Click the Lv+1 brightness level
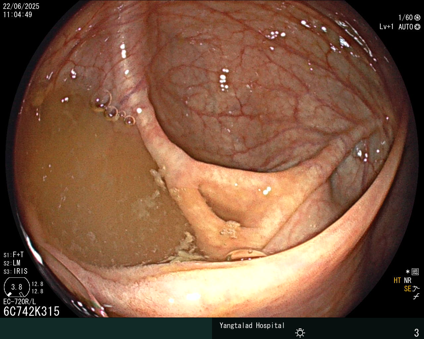The height and width of the screenshot is (339, 424). tap(387, 27)
